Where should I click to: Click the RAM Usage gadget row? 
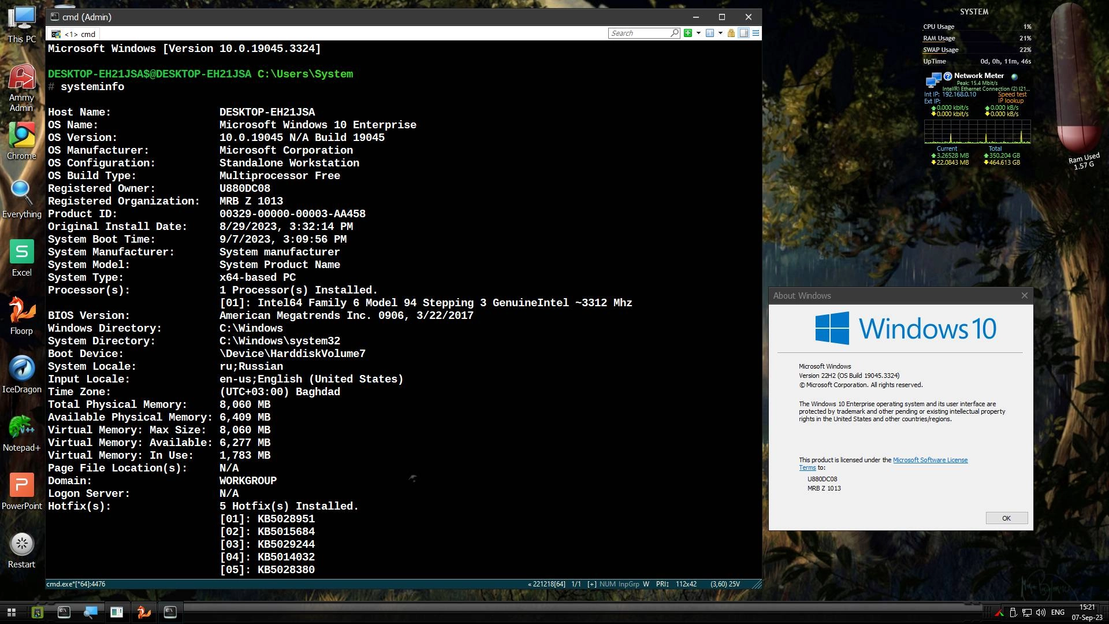click(x=977, y=38)
